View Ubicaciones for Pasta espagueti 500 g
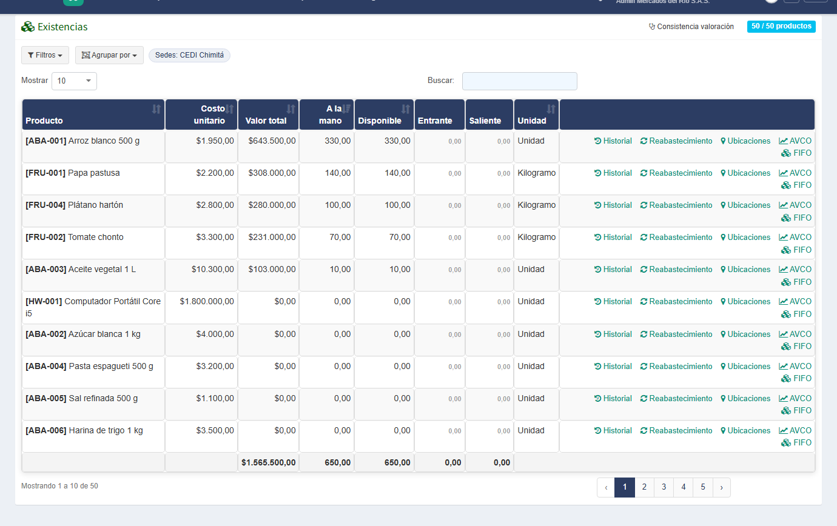This screenshot has height=526, width=837. pos(745,367)
